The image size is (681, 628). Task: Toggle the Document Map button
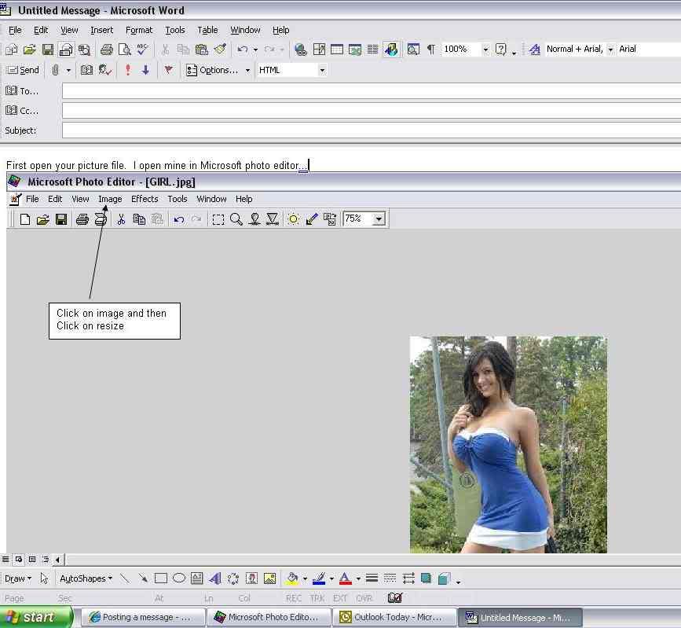click(x=413, y=50)
